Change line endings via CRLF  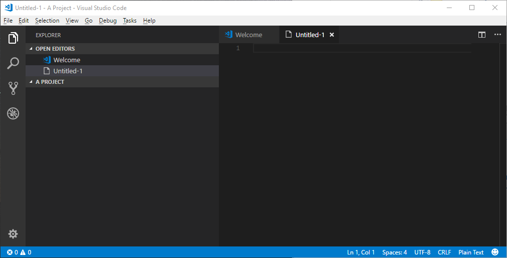pos(444,252)
